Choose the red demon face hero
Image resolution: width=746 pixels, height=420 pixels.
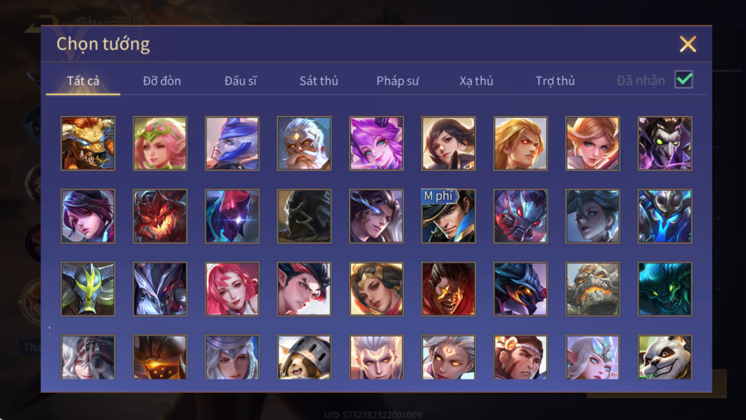pos(160,216)
